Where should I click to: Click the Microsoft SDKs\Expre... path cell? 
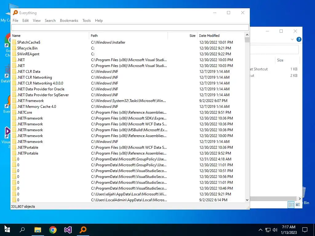[x=129, y=118]
